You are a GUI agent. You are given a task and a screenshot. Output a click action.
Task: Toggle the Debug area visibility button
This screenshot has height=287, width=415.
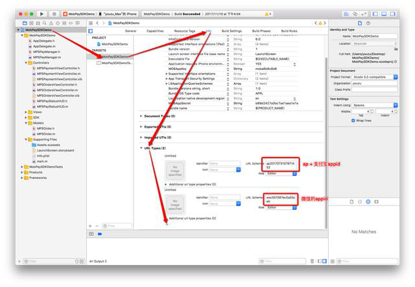pyautogui.click(x=384, y=14)
